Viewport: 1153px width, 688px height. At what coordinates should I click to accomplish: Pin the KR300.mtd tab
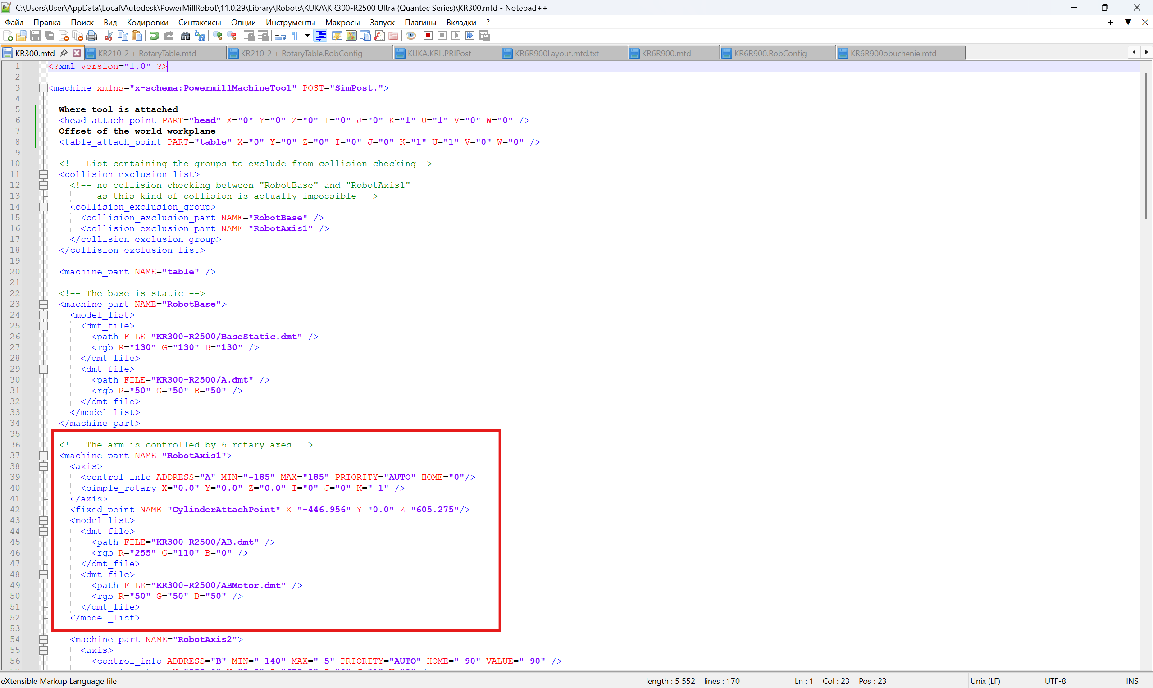pos(64,53)
